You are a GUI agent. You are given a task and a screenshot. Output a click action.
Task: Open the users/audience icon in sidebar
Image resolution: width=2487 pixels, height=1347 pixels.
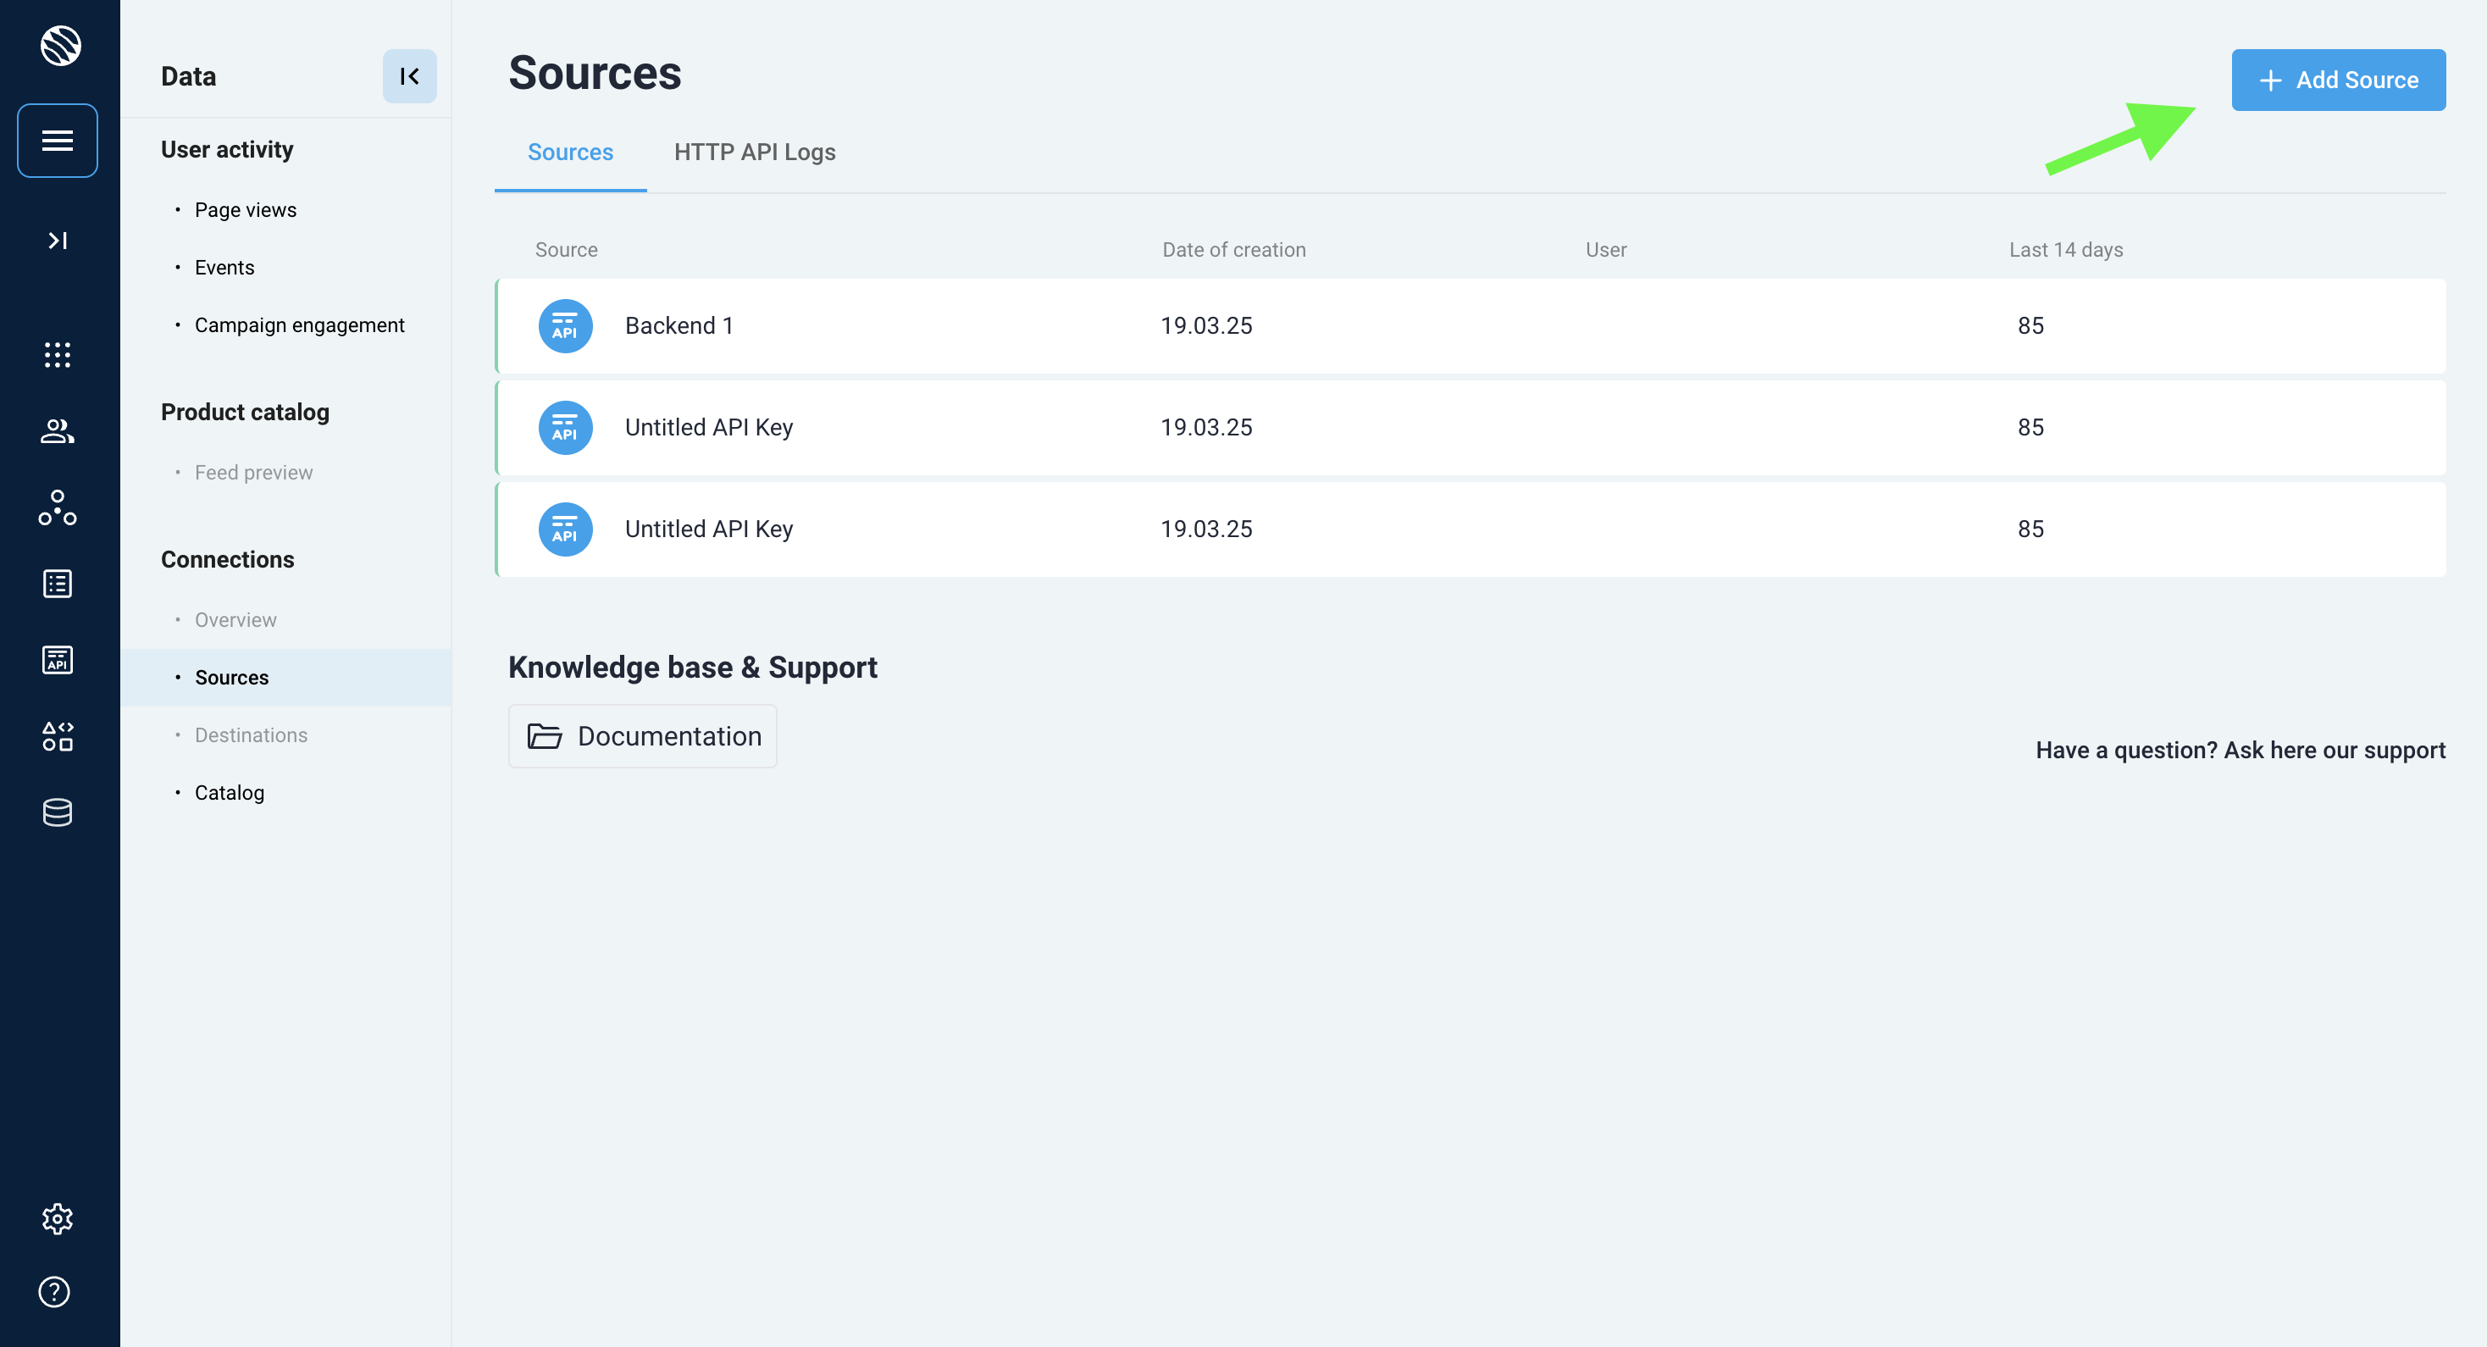click(x=57, y=430)
